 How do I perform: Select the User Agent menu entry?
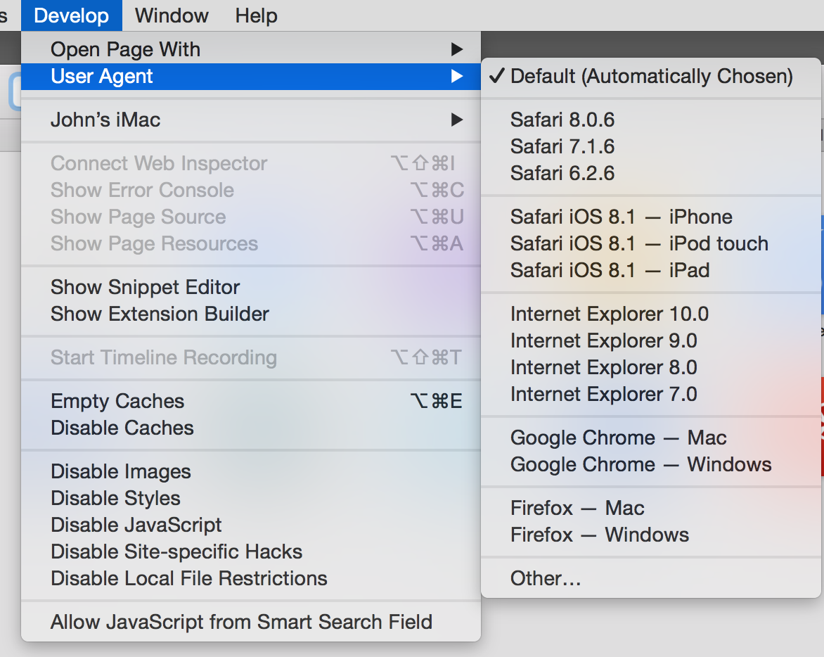[251, 77]
